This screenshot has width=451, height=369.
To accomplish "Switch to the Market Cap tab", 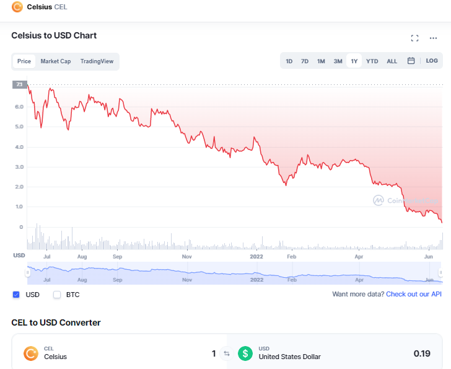I will (56, 61).
